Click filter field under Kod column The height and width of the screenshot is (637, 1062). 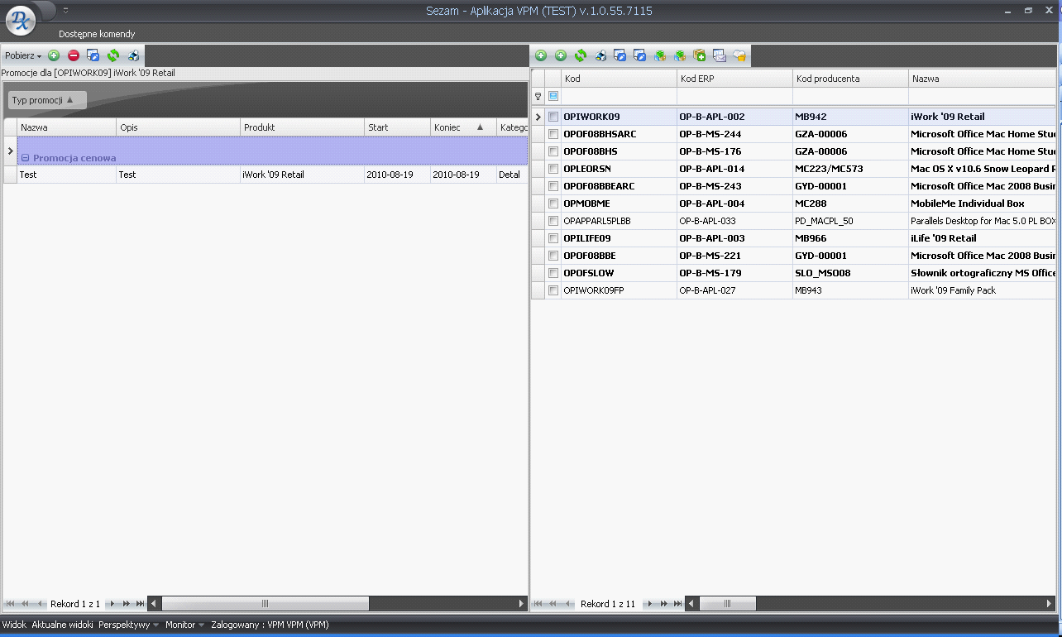(619, 97)
